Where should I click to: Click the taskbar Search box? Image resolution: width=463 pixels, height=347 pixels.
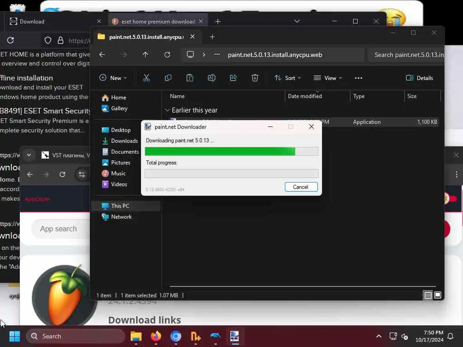76,336
